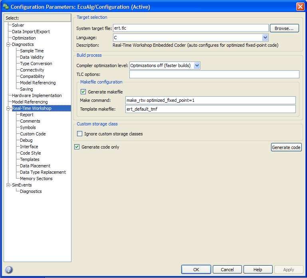Open the Report pane
The height and width of the screenshot is (278, 307).
(27, 115)
